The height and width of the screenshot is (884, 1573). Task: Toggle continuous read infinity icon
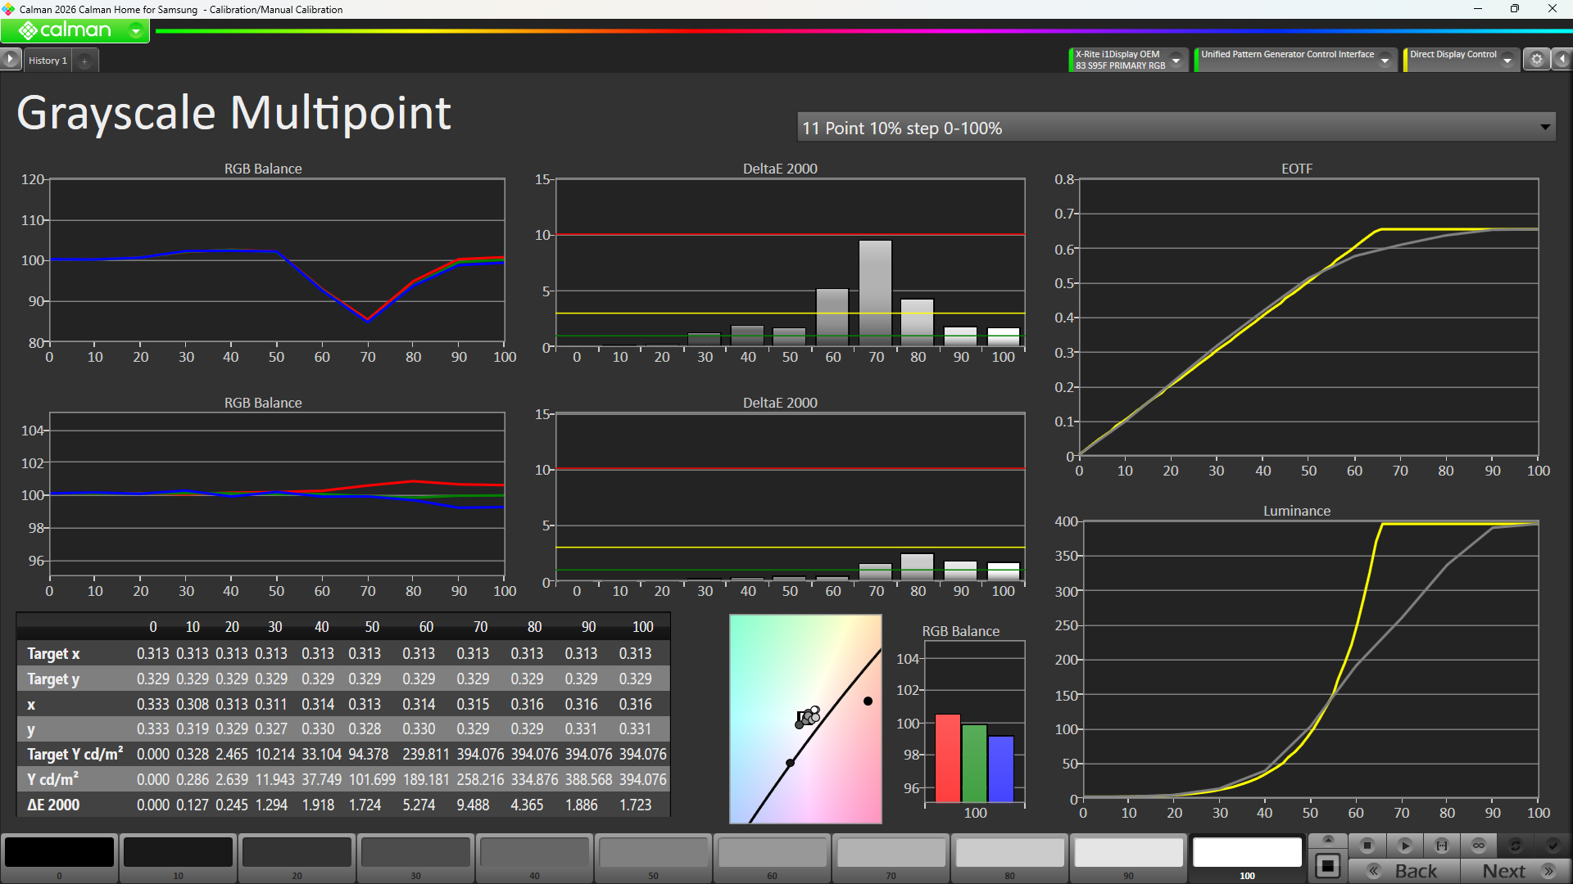pos(1479,846)
